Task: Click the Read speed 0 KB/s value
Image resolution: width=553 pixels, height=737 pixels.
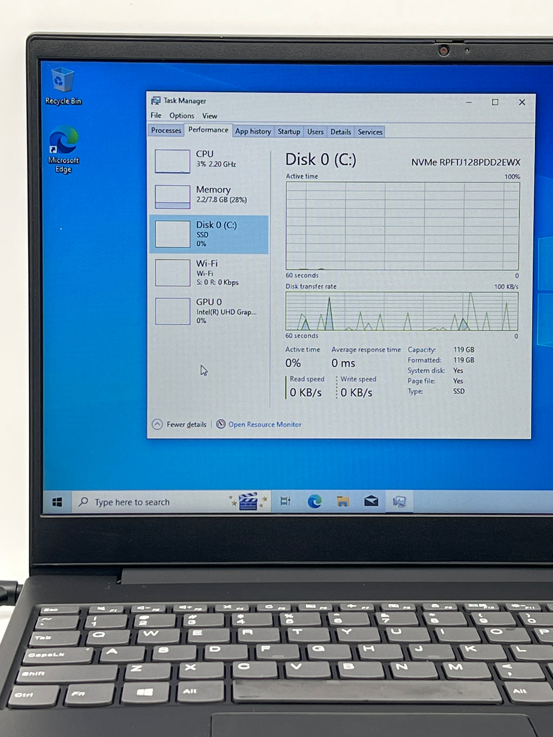Action: [x=306, y=393]
